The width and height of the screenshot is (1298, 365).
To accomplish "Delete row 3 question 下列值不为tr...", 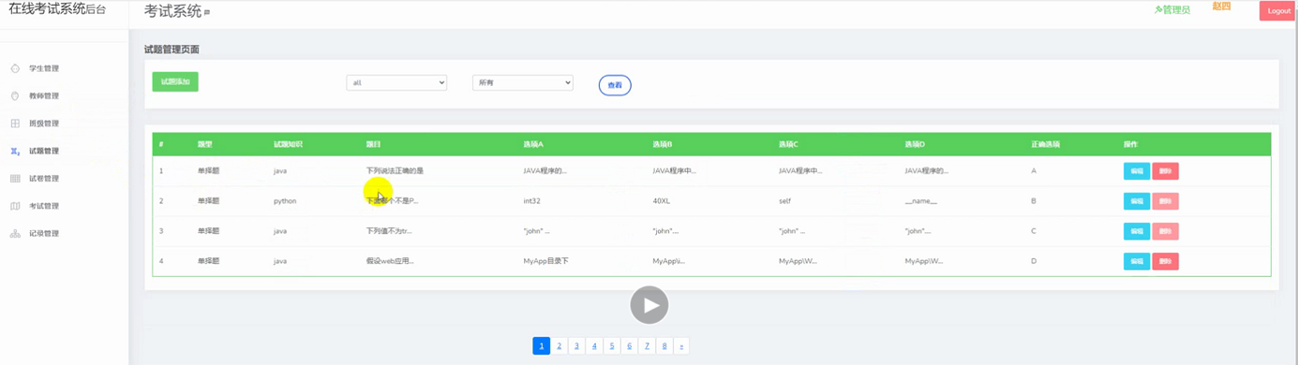I will pos(1165,231).
